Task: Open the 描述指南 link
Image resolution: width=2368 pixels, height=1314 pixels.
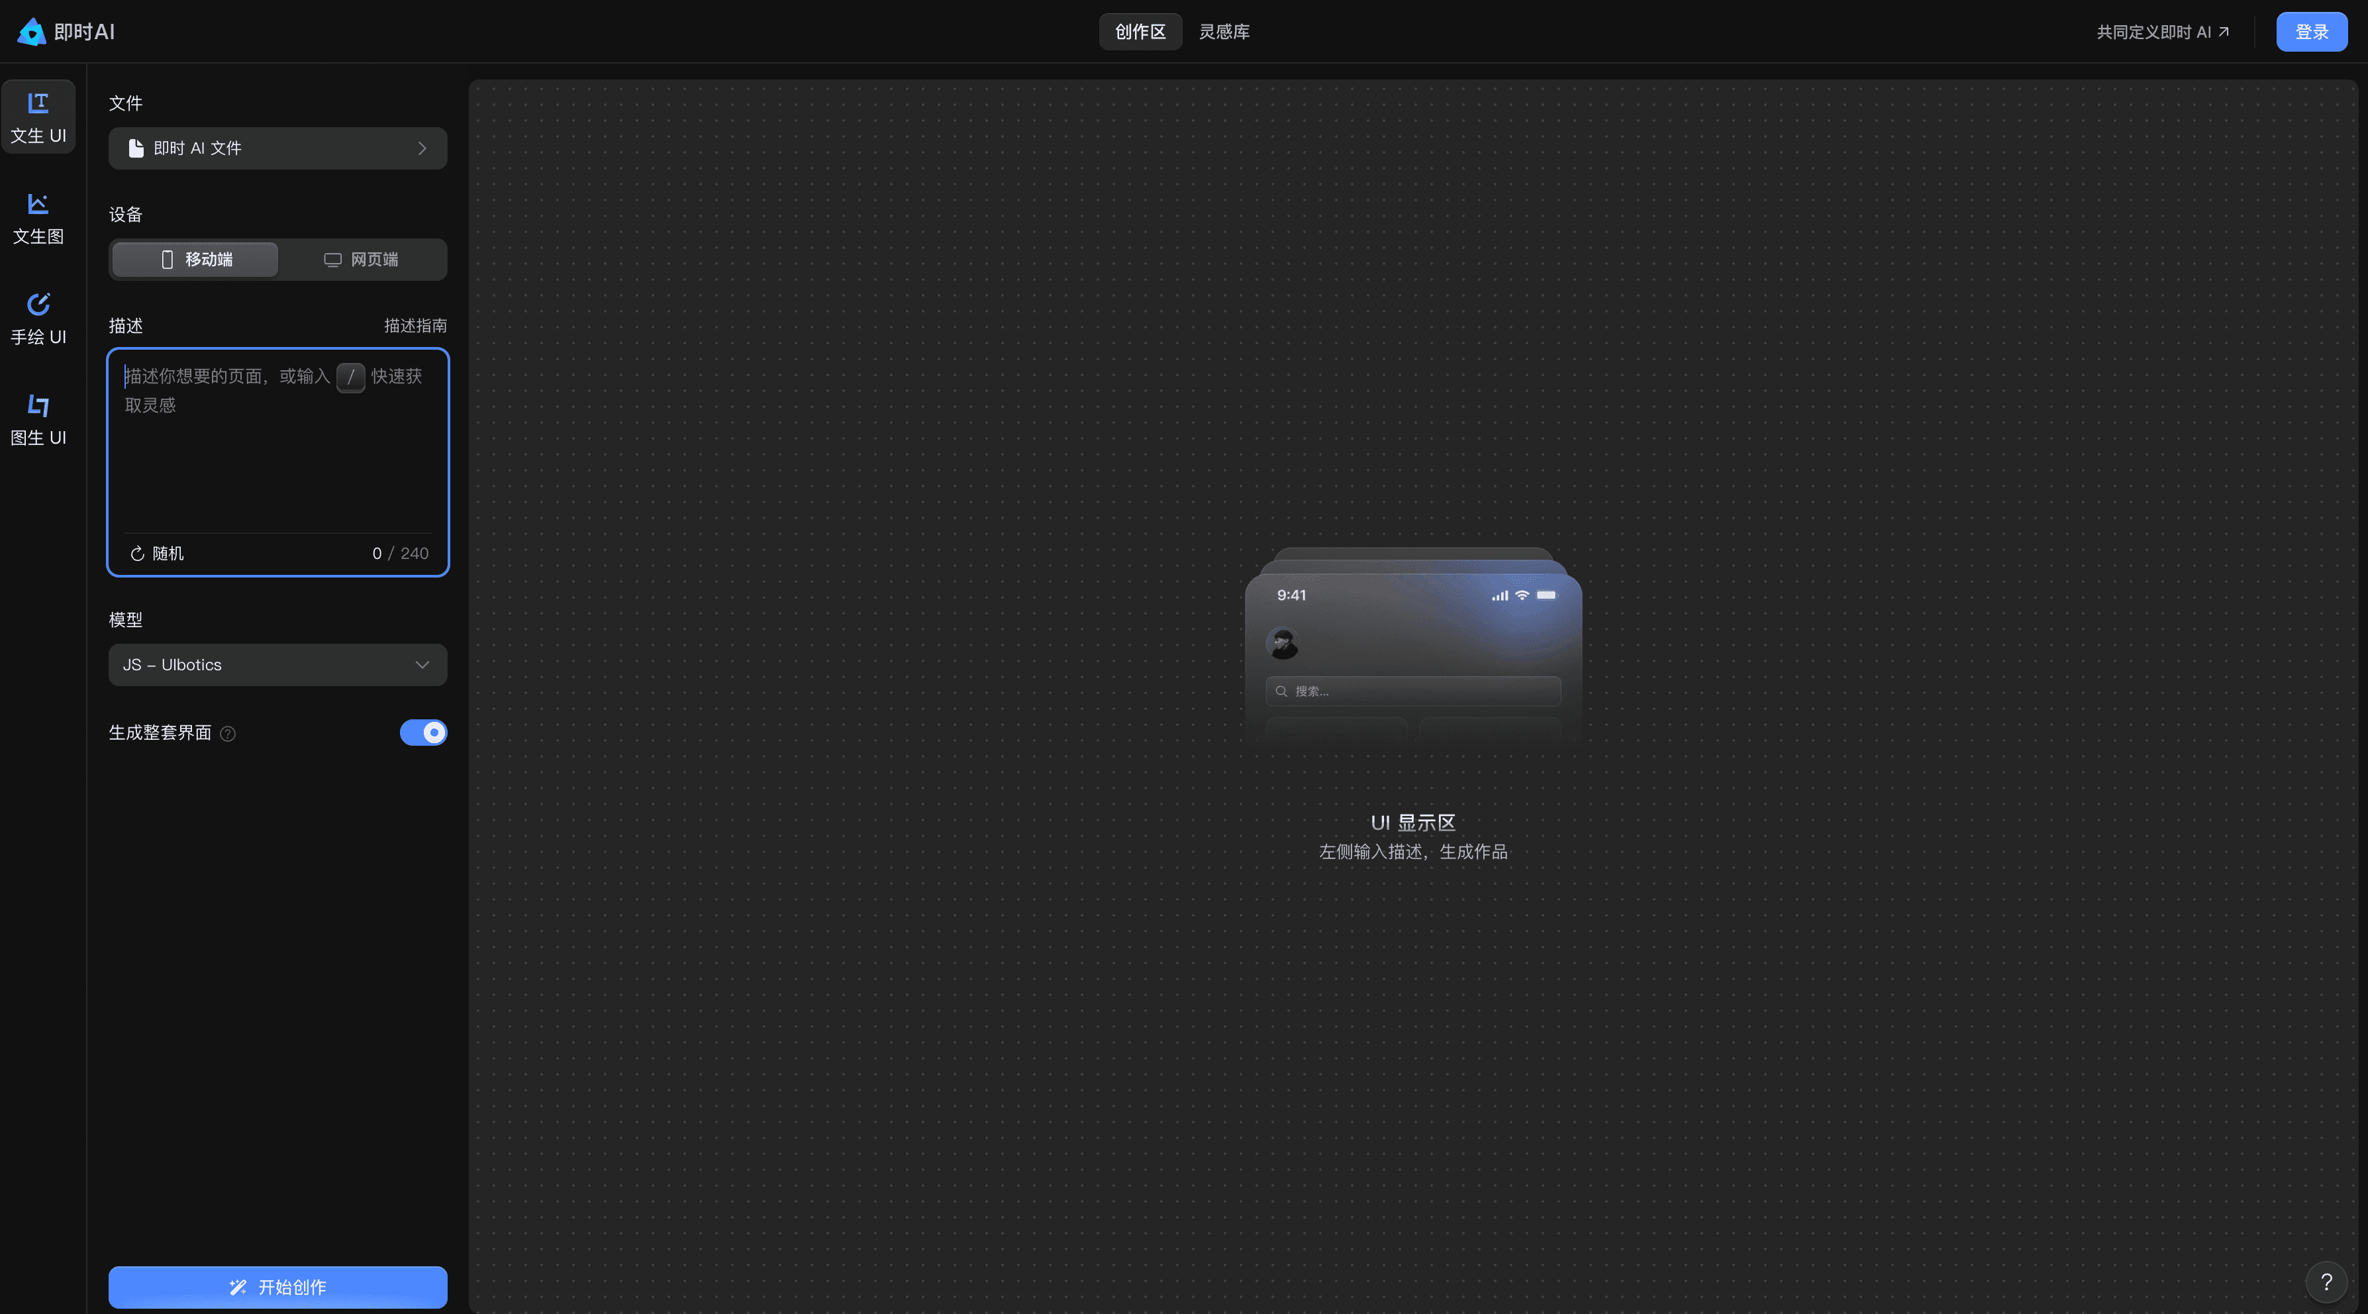Action: [415, 325]
